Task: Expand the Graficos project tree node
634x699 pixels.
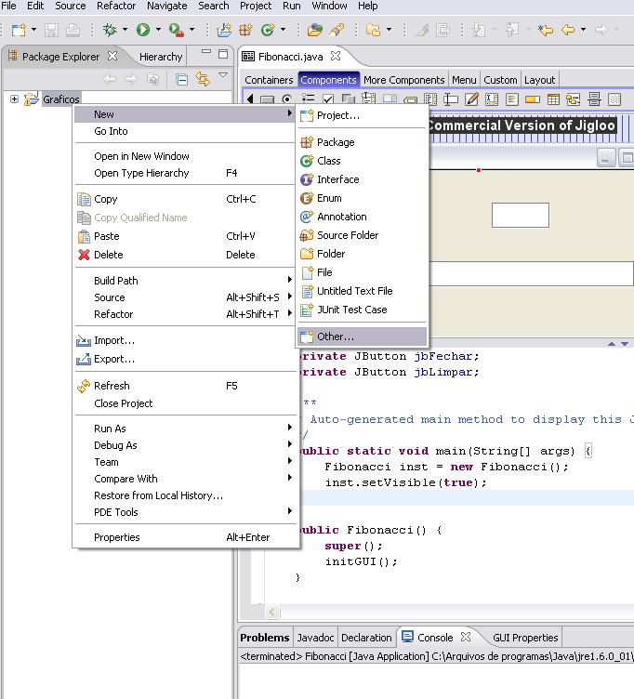Action: [14, 99]
